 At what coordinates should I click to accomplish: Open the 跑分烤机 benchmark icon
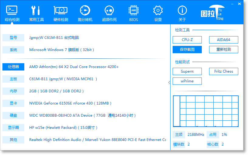pyautogui.click(x=85, y=11)
